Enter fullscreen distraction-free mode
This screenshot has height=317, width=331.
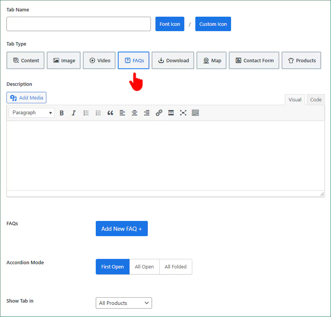click(183, 113)
